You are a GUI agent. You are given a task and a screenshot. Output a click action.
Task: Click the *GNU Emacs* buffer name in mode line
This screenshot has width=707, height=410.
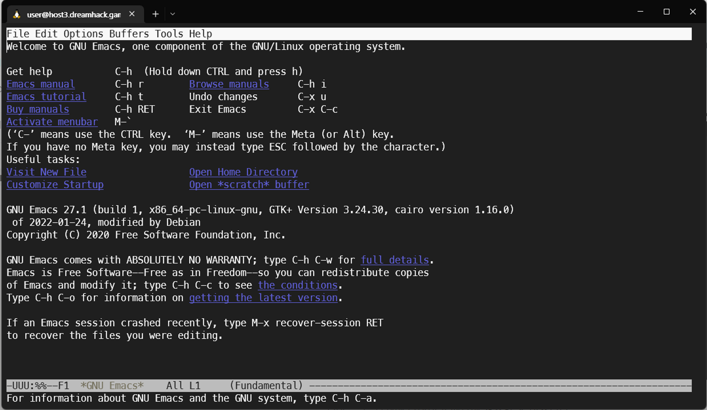pyautogui.click(x=112, y=386)
